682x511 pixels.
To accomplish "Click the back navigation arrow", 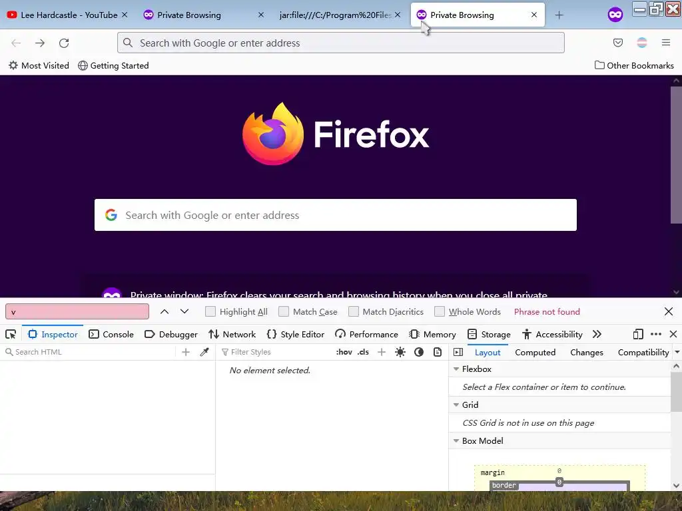I will (16, 43).
